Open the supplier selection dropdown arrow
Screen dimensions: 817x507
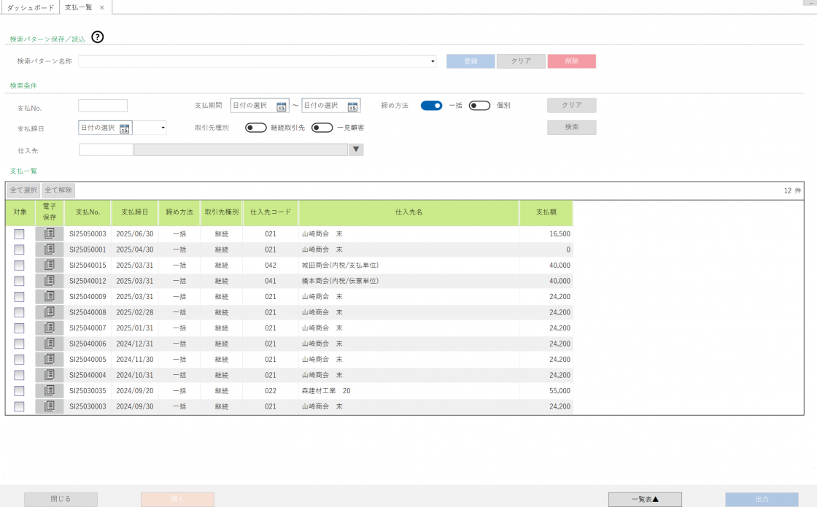pos(356,150)
